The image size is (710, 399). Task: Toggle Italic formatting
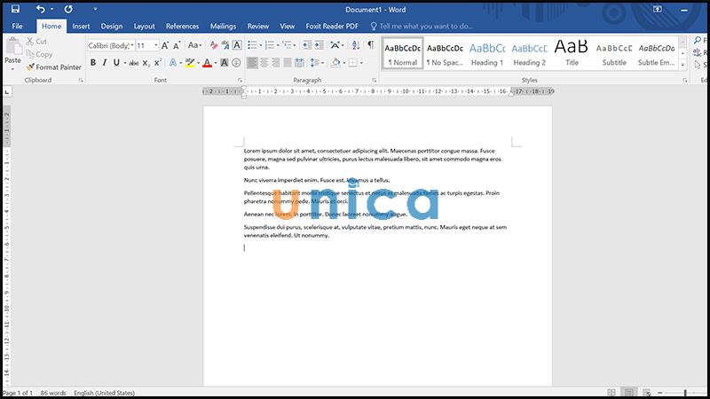(105, 63)
